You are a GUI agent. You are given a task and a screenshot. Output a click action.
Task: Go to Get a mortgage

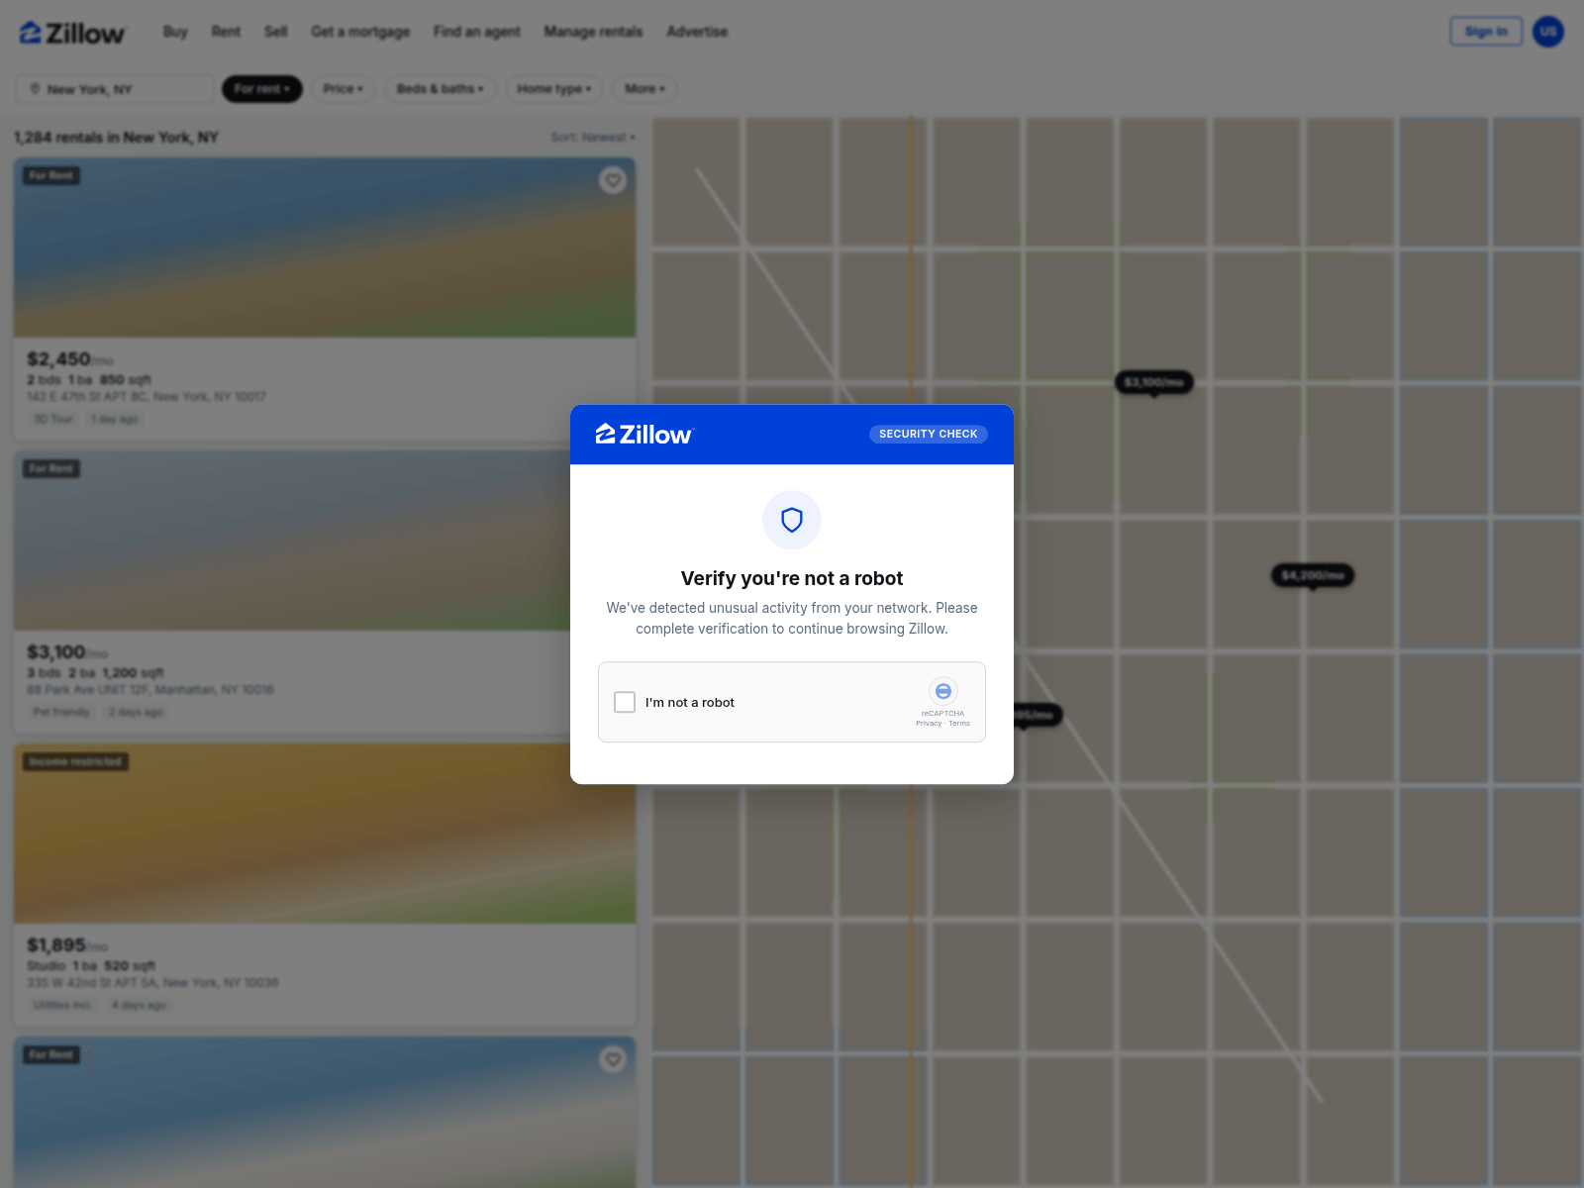[x=360, y=32]
